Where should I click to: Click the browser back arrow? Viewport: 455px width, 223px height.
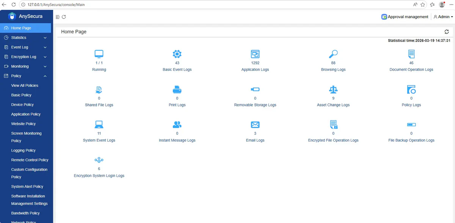coord(4,5)
